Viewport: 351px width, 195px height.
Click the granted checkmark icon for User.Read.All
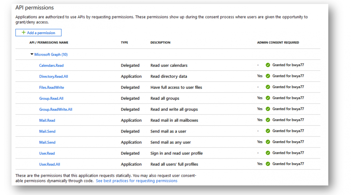tap(268, 164)
